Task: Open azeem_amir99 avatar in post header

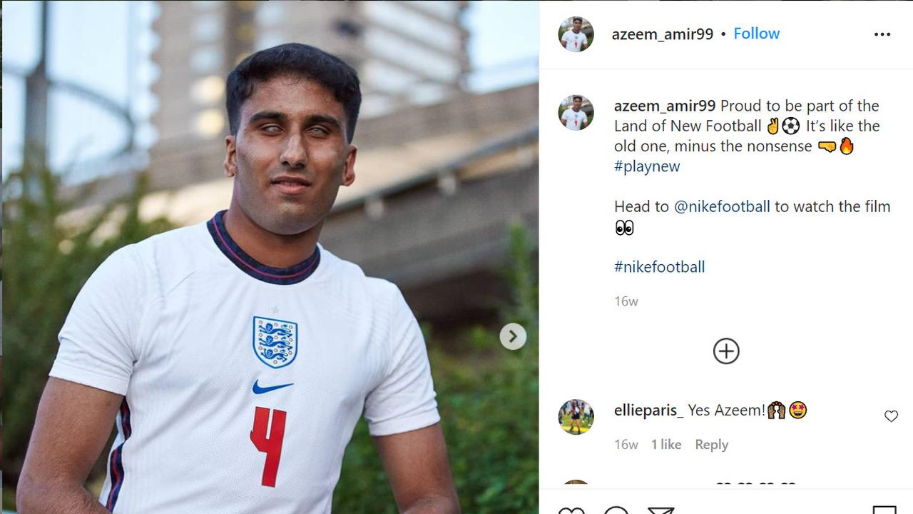Action: pyautogui.click(x=576, y=34)
